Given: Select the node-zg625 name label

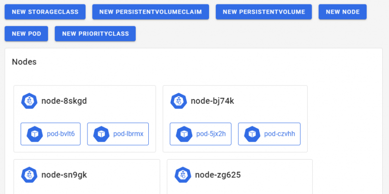Looking at the screenshot, I should click(217, 175).
